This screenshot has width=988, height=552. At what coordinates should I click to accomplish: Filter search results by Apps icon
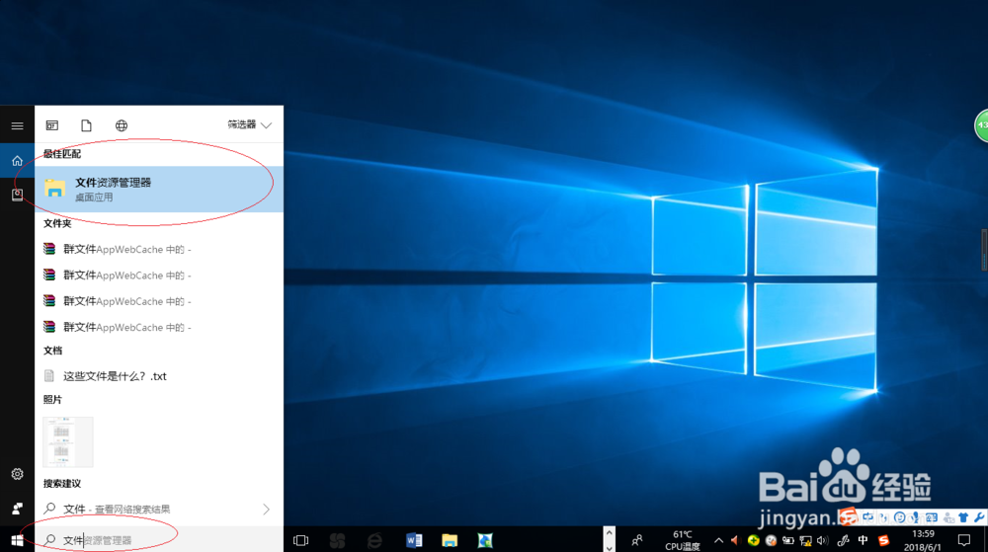pos(51,125)
